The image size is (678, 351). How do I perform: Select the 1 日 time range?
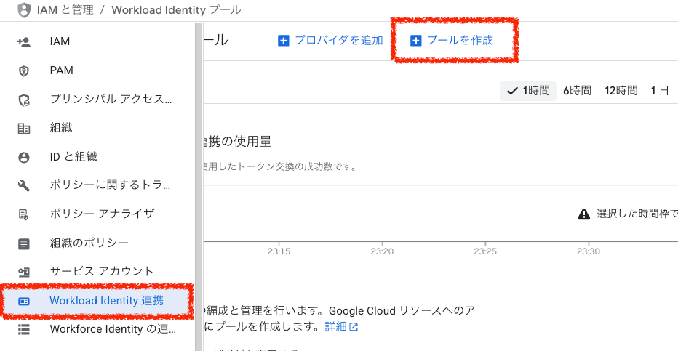660,91
